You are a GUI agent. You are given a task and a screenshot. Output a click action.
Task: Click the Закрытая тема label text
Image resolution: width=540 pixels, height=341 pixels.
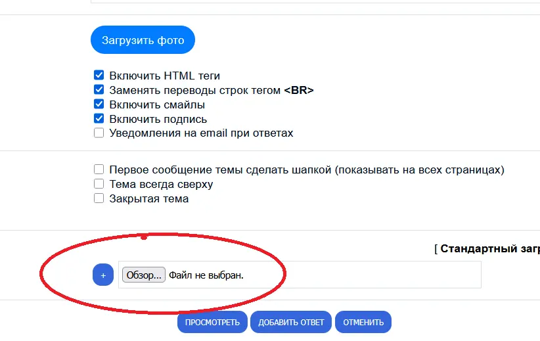coord(149,198)
